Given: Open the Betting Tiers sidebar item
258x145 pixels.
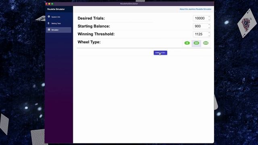Looking at the screenshot, I should (58, 23).
